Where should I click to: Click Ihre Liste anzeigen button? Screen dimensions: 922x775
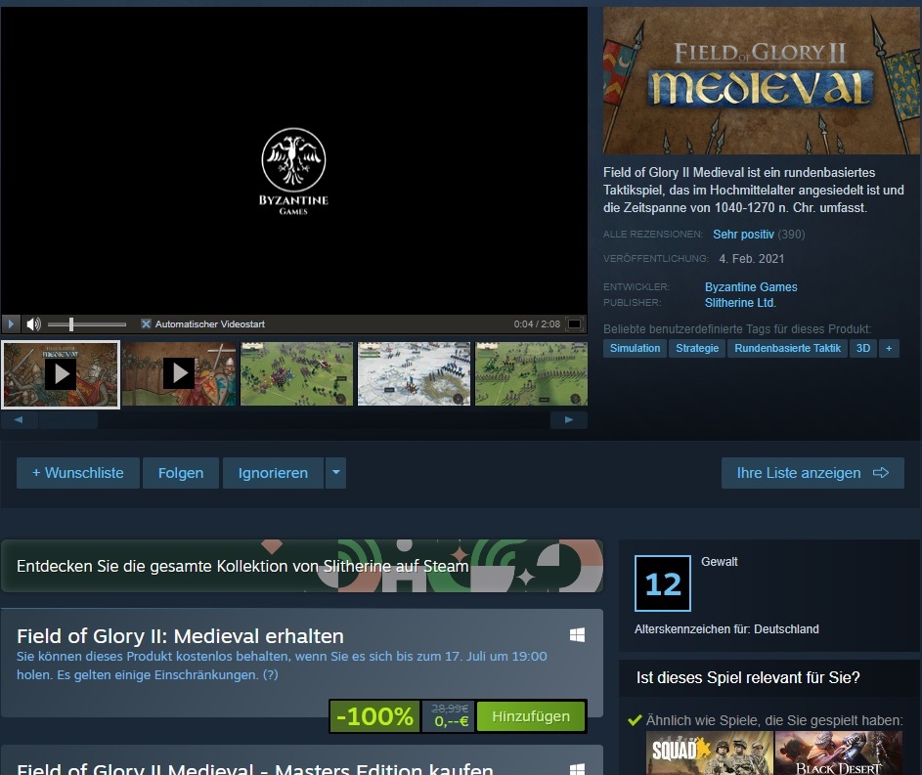coord(812,473)
